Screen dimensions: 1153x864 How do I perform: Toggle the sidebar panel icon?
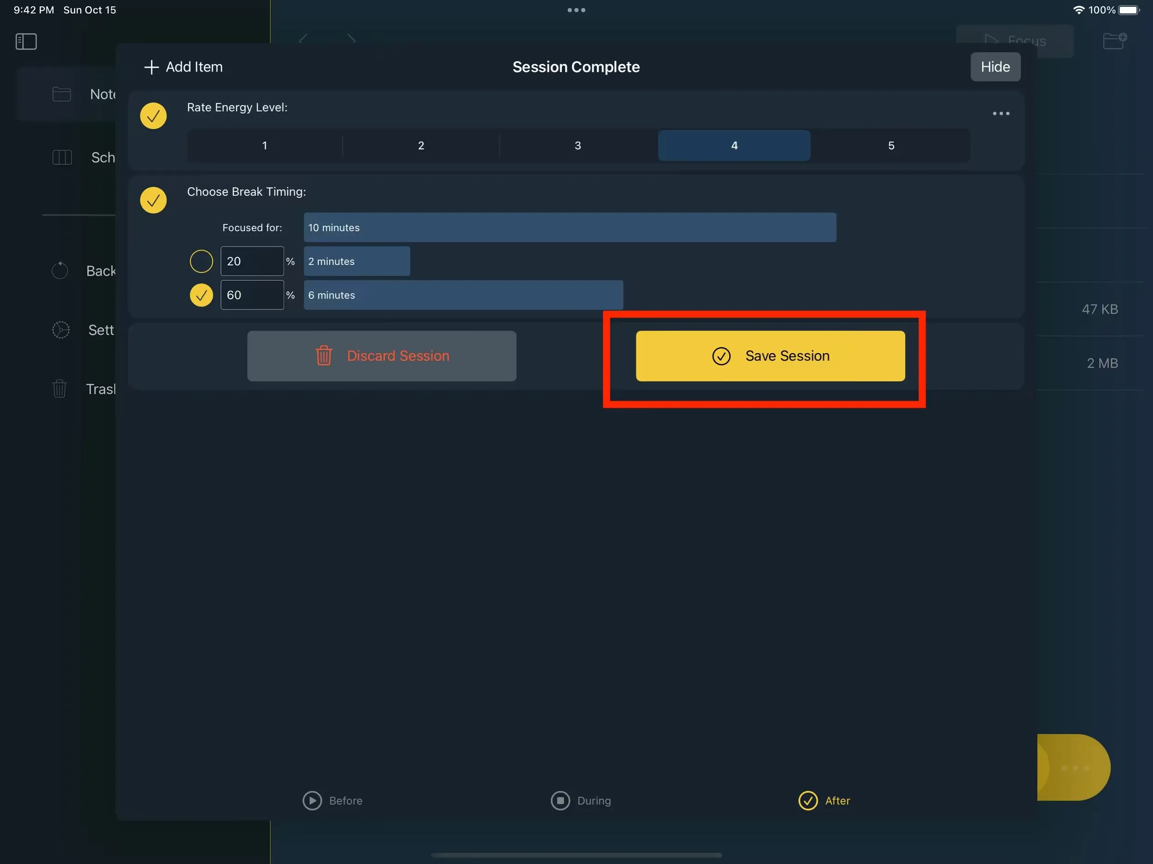[26, 41]
